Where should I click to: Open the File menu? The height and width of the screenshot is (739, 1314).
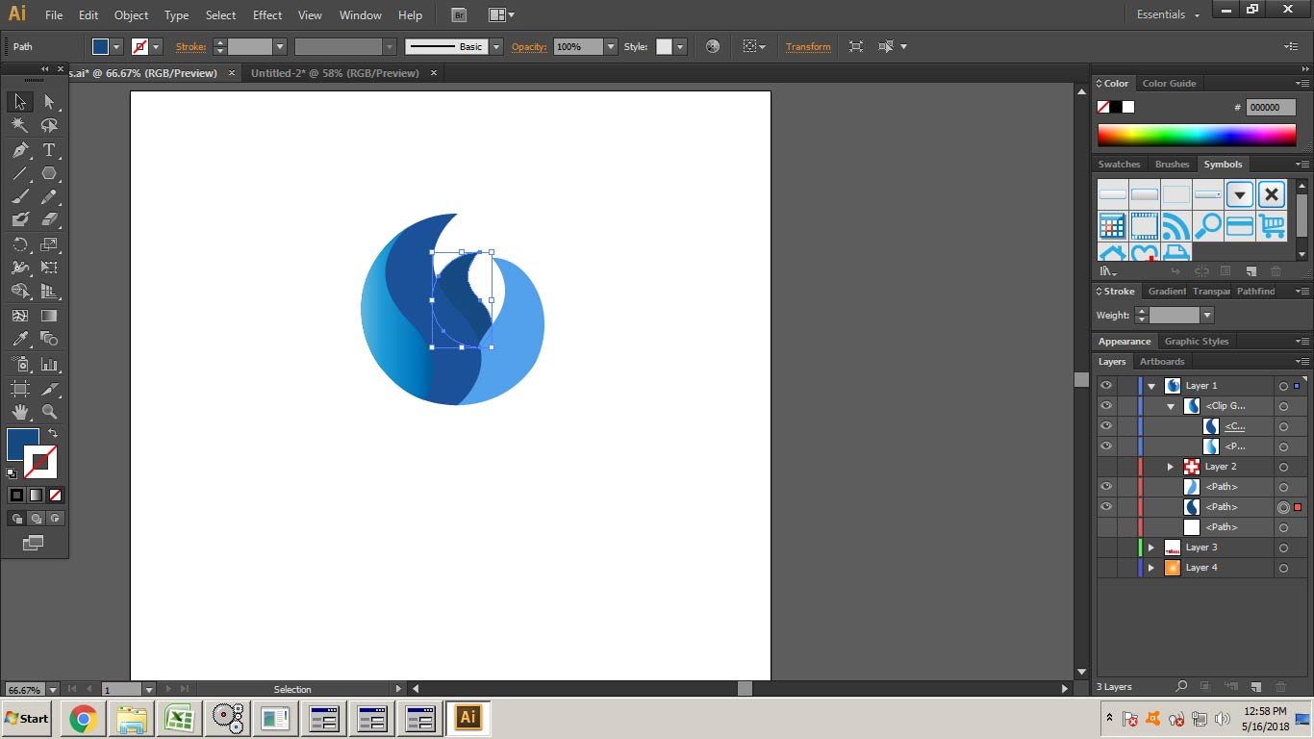(x=54, y=15)
